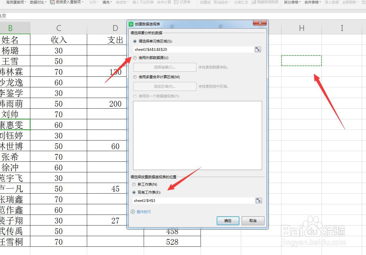Click the 插入下拉列表 insert dropdown list icon
This screenshot has height=255, width=366.
click(143, 2)
